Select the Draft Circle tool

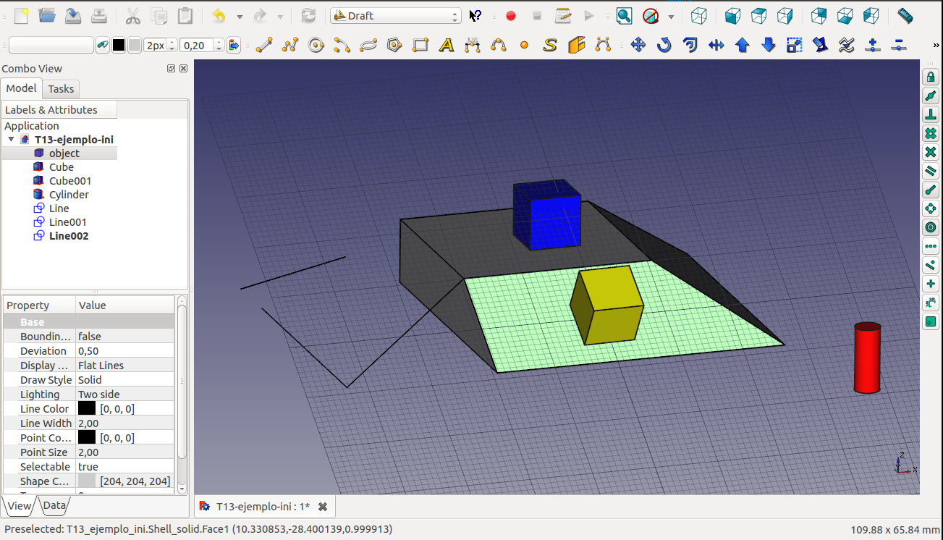coord(316,46)
